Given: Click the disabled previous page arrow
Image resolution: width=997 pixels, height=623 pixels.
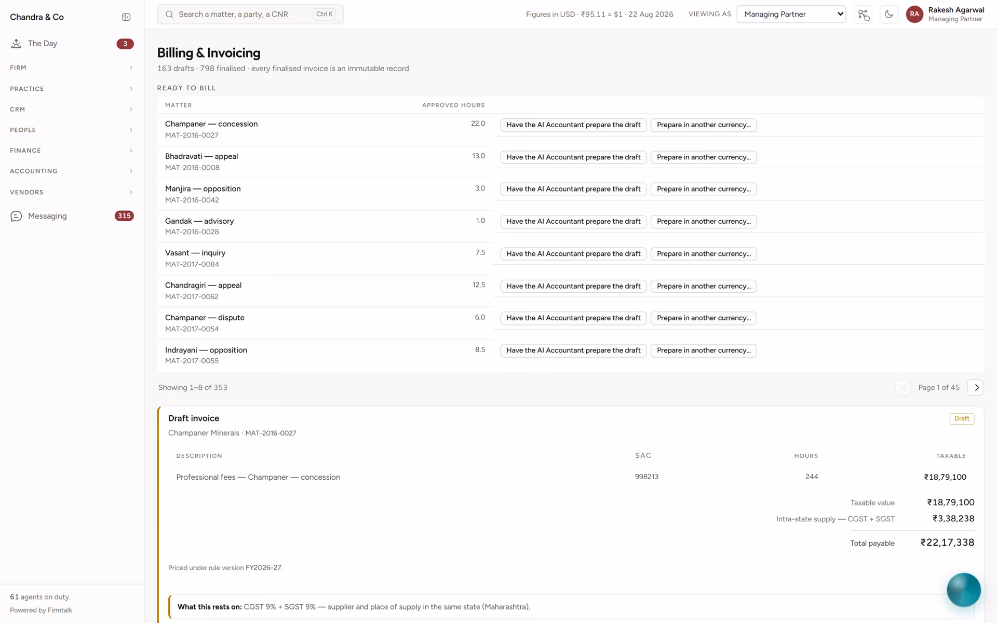Looking at the screenshot, I should tap(903, 388).
